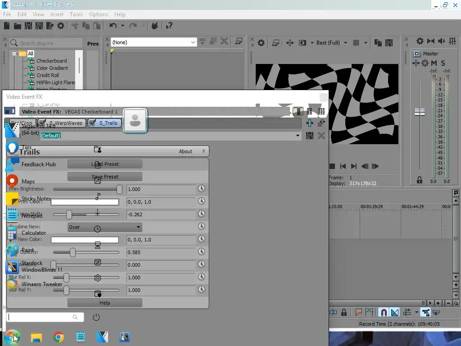This screenshot has height=346, width=461.
Task: Click the About link in the S_Trails header
Action: click(x=185, y=151)
